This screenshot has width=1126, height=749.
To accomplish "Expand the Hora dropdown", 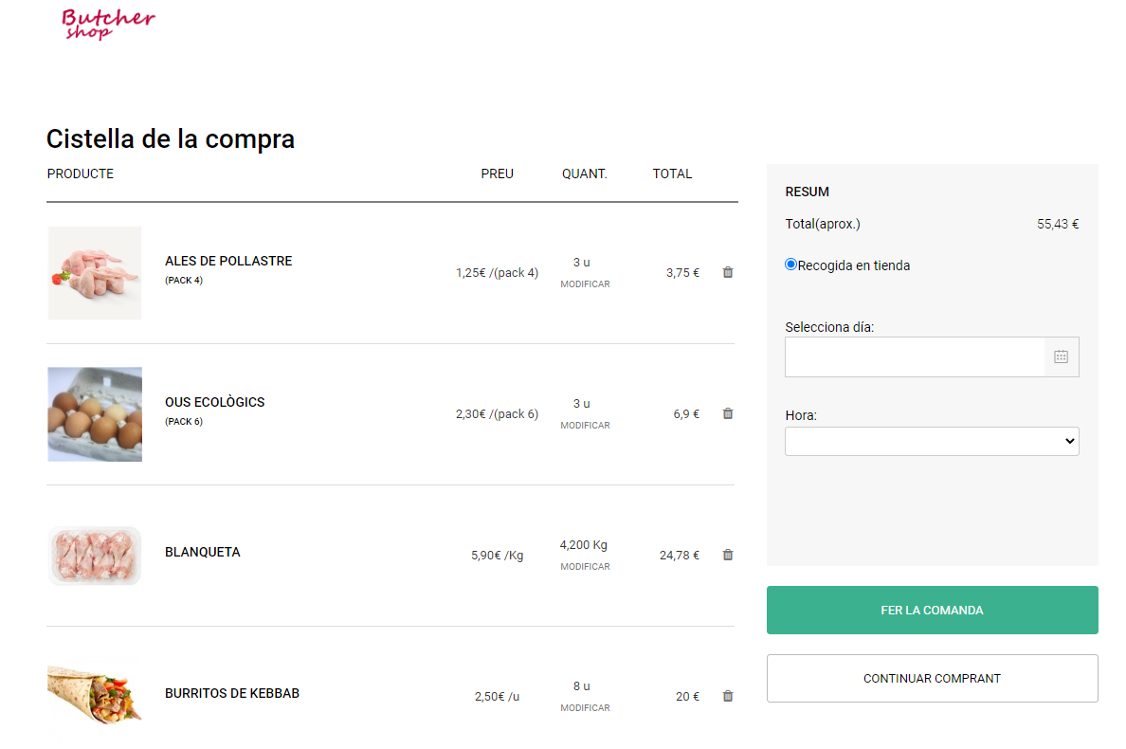I will click(931, 441).
